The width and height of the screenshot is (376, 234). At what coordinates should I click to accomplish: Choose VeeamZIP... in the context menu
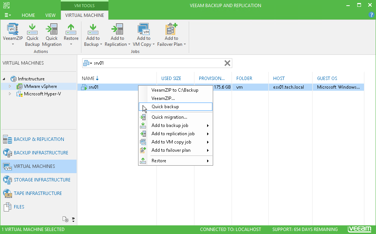click(x=176, y=98)
